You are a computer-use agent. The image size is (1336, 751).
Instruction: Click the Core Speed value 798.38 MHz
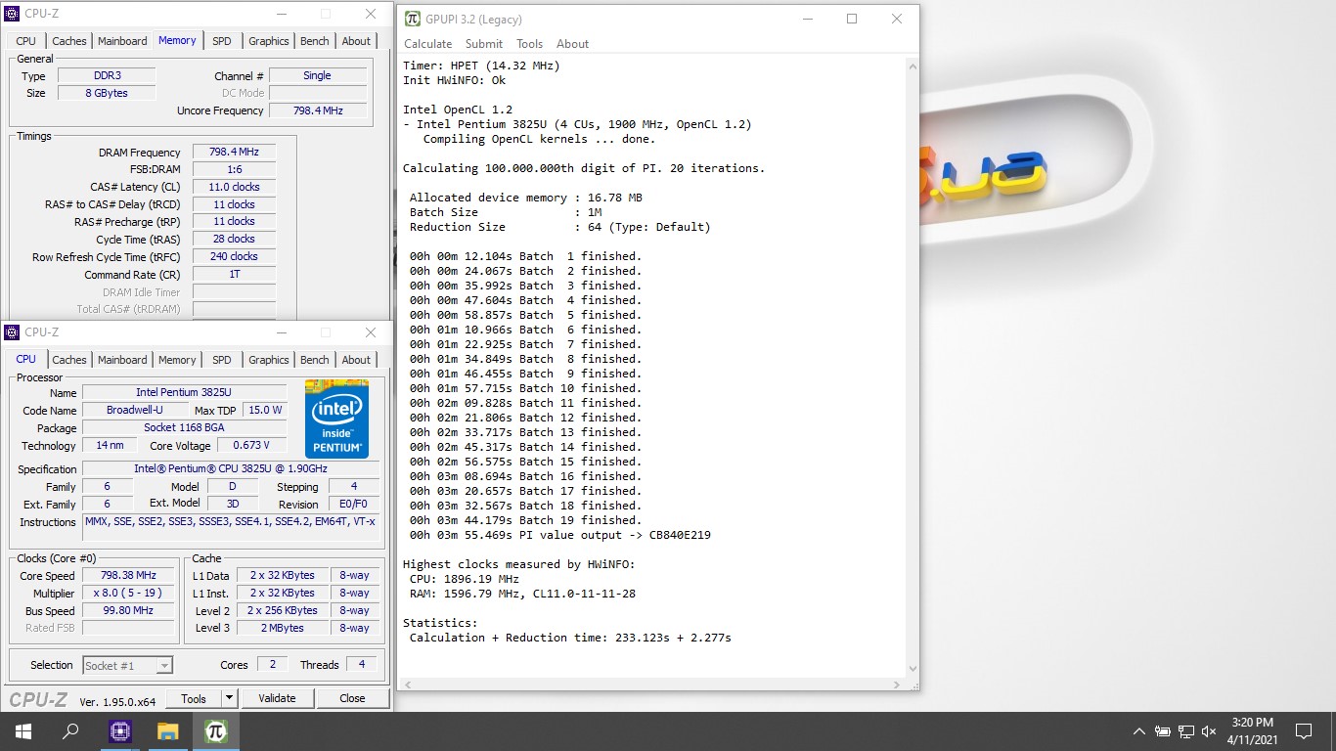tap(128, 576)
